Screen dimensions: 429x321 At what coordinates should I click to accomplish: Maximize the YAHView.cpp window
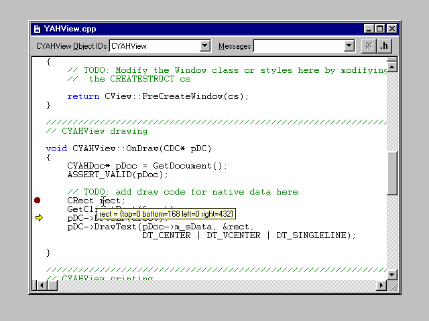coord(380,29)
